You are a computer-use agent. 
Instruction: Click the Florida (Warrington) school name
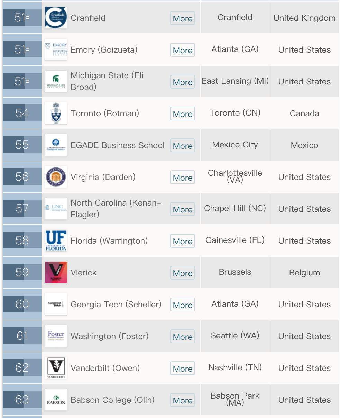tap(109, 241)
